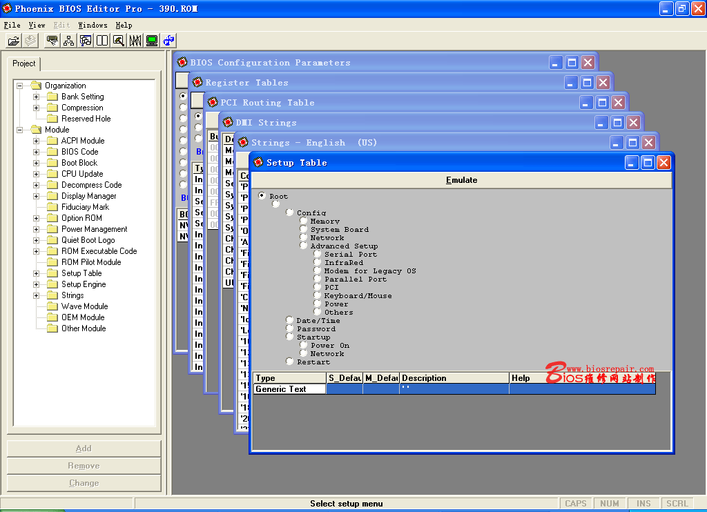
Task: Click the Remove button
Action: tap(84, 466)
